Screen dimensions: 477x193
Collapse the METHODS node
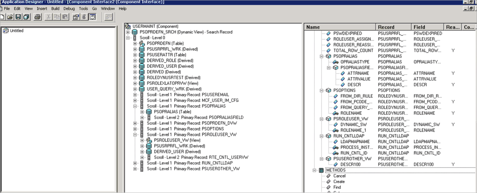click(314, 170)
